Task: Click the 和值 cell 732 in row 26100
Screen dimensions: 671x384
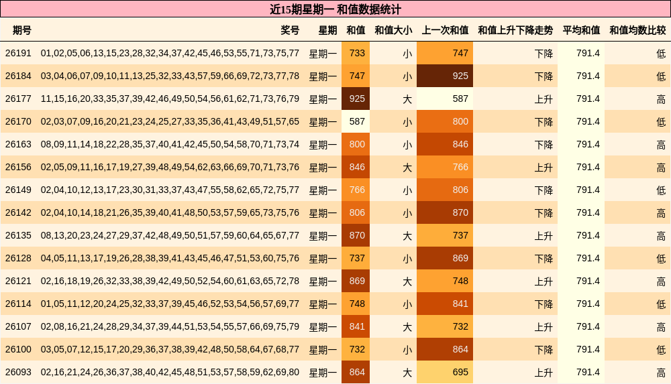Action: 356,349
